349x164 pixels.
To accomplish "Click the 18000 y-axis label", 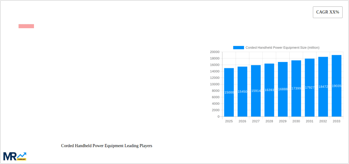I will pos(215,58).
